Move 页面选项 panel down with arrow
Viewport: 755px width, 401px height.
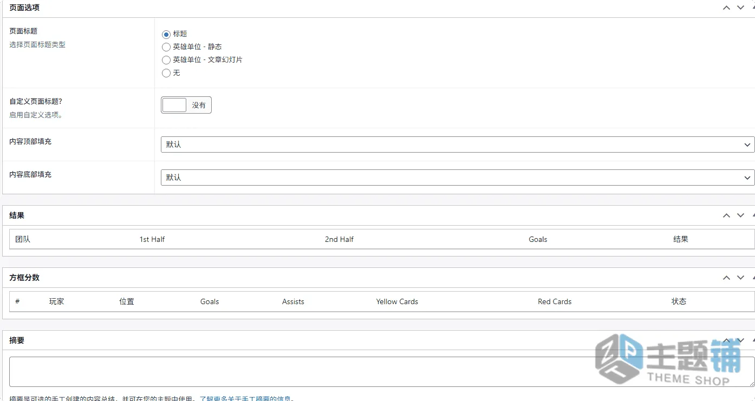(x=740, y=8)
